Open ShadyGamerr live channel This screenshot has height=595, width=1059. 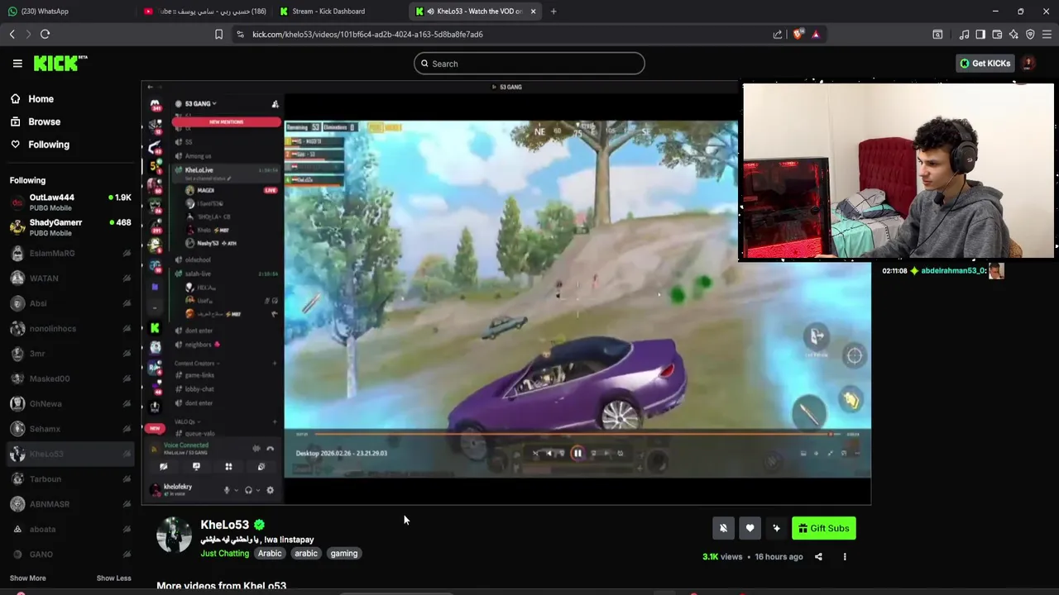coord(69,227)
